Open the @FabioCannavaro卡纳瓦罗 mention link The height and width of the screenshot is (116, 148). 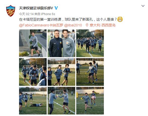click(41, 25)
